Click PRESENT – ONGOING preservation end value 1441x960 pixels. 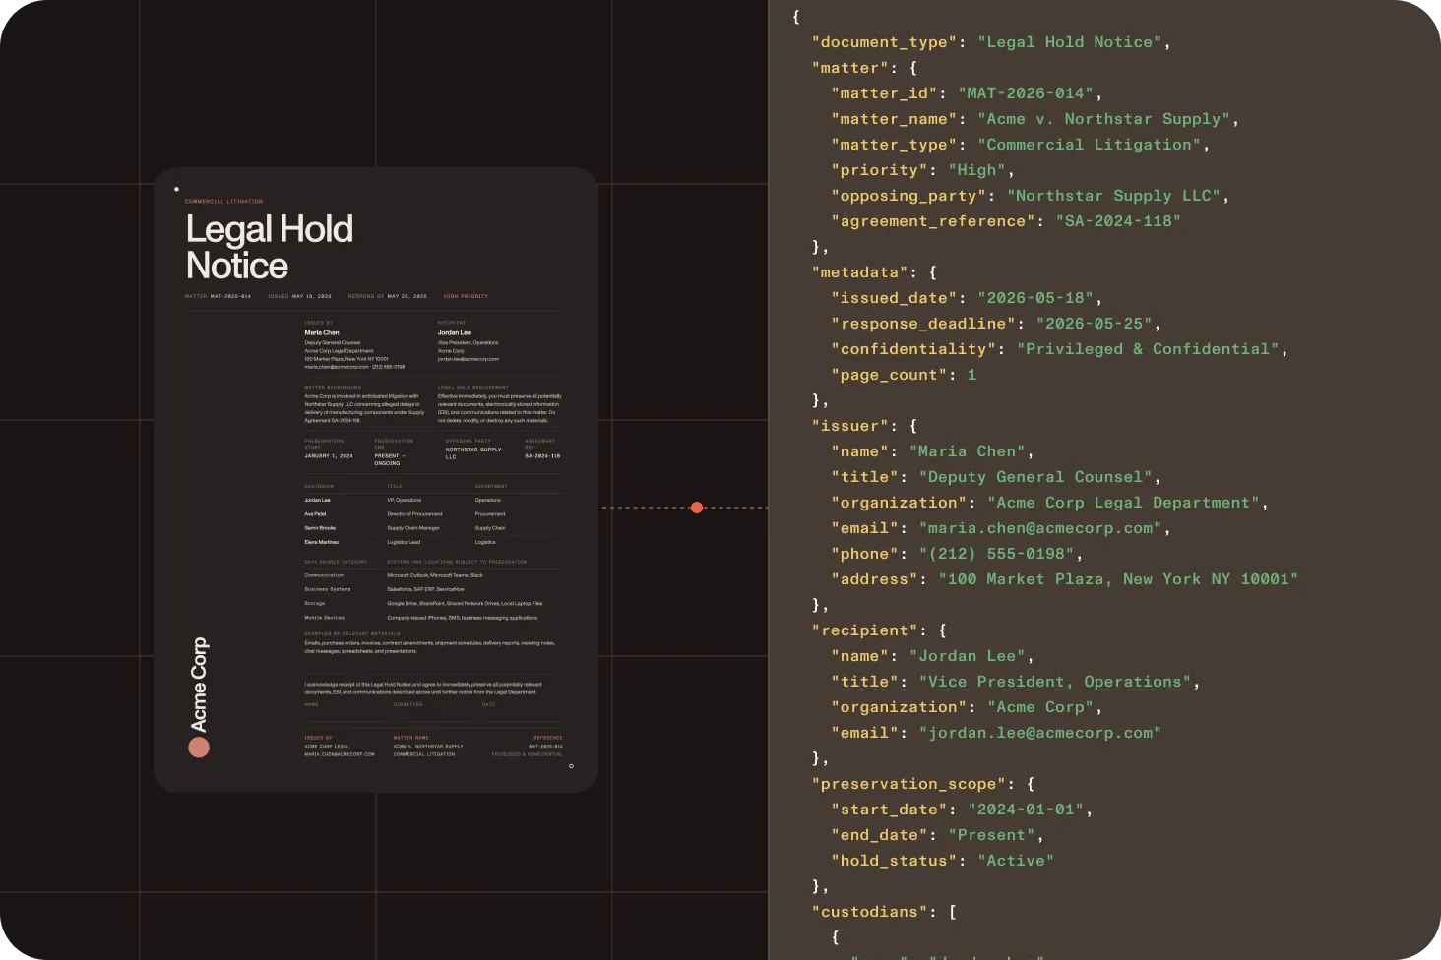tap(390, 459)
